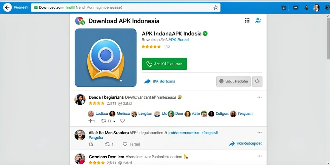Click the blue add-person account icon
This screenshot has width=330, height=165.
point(258,20)
